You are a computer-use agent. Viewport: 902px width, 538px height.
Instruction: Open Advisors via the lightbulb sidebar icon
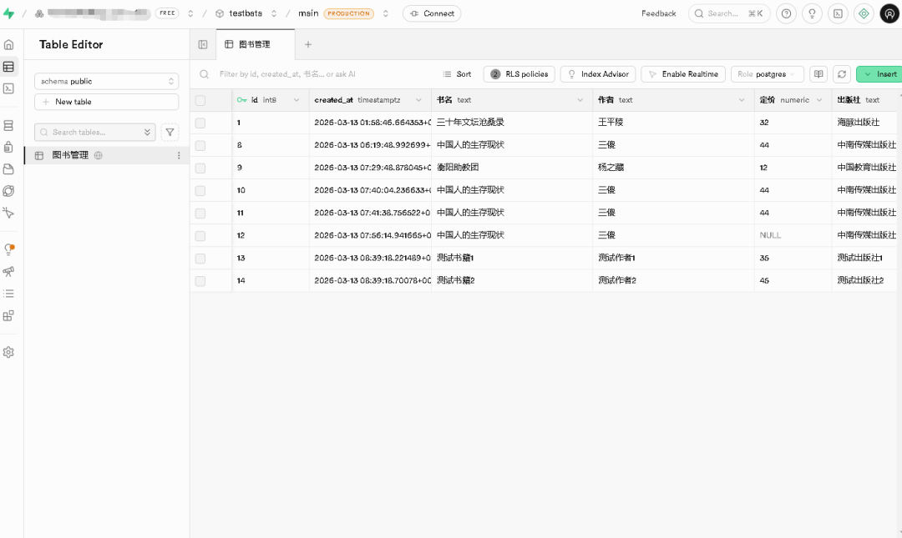point(8,248)
